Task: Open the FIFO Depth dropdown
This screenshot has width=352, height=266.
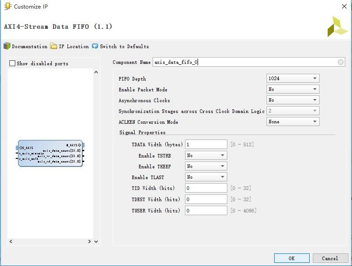Action: pyautogui.click(x=293, y=78)
